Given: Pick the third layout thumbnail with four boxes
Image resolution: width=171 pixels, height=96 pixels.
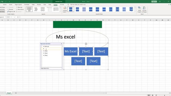Looking at the screenshot, I should 42,9.
